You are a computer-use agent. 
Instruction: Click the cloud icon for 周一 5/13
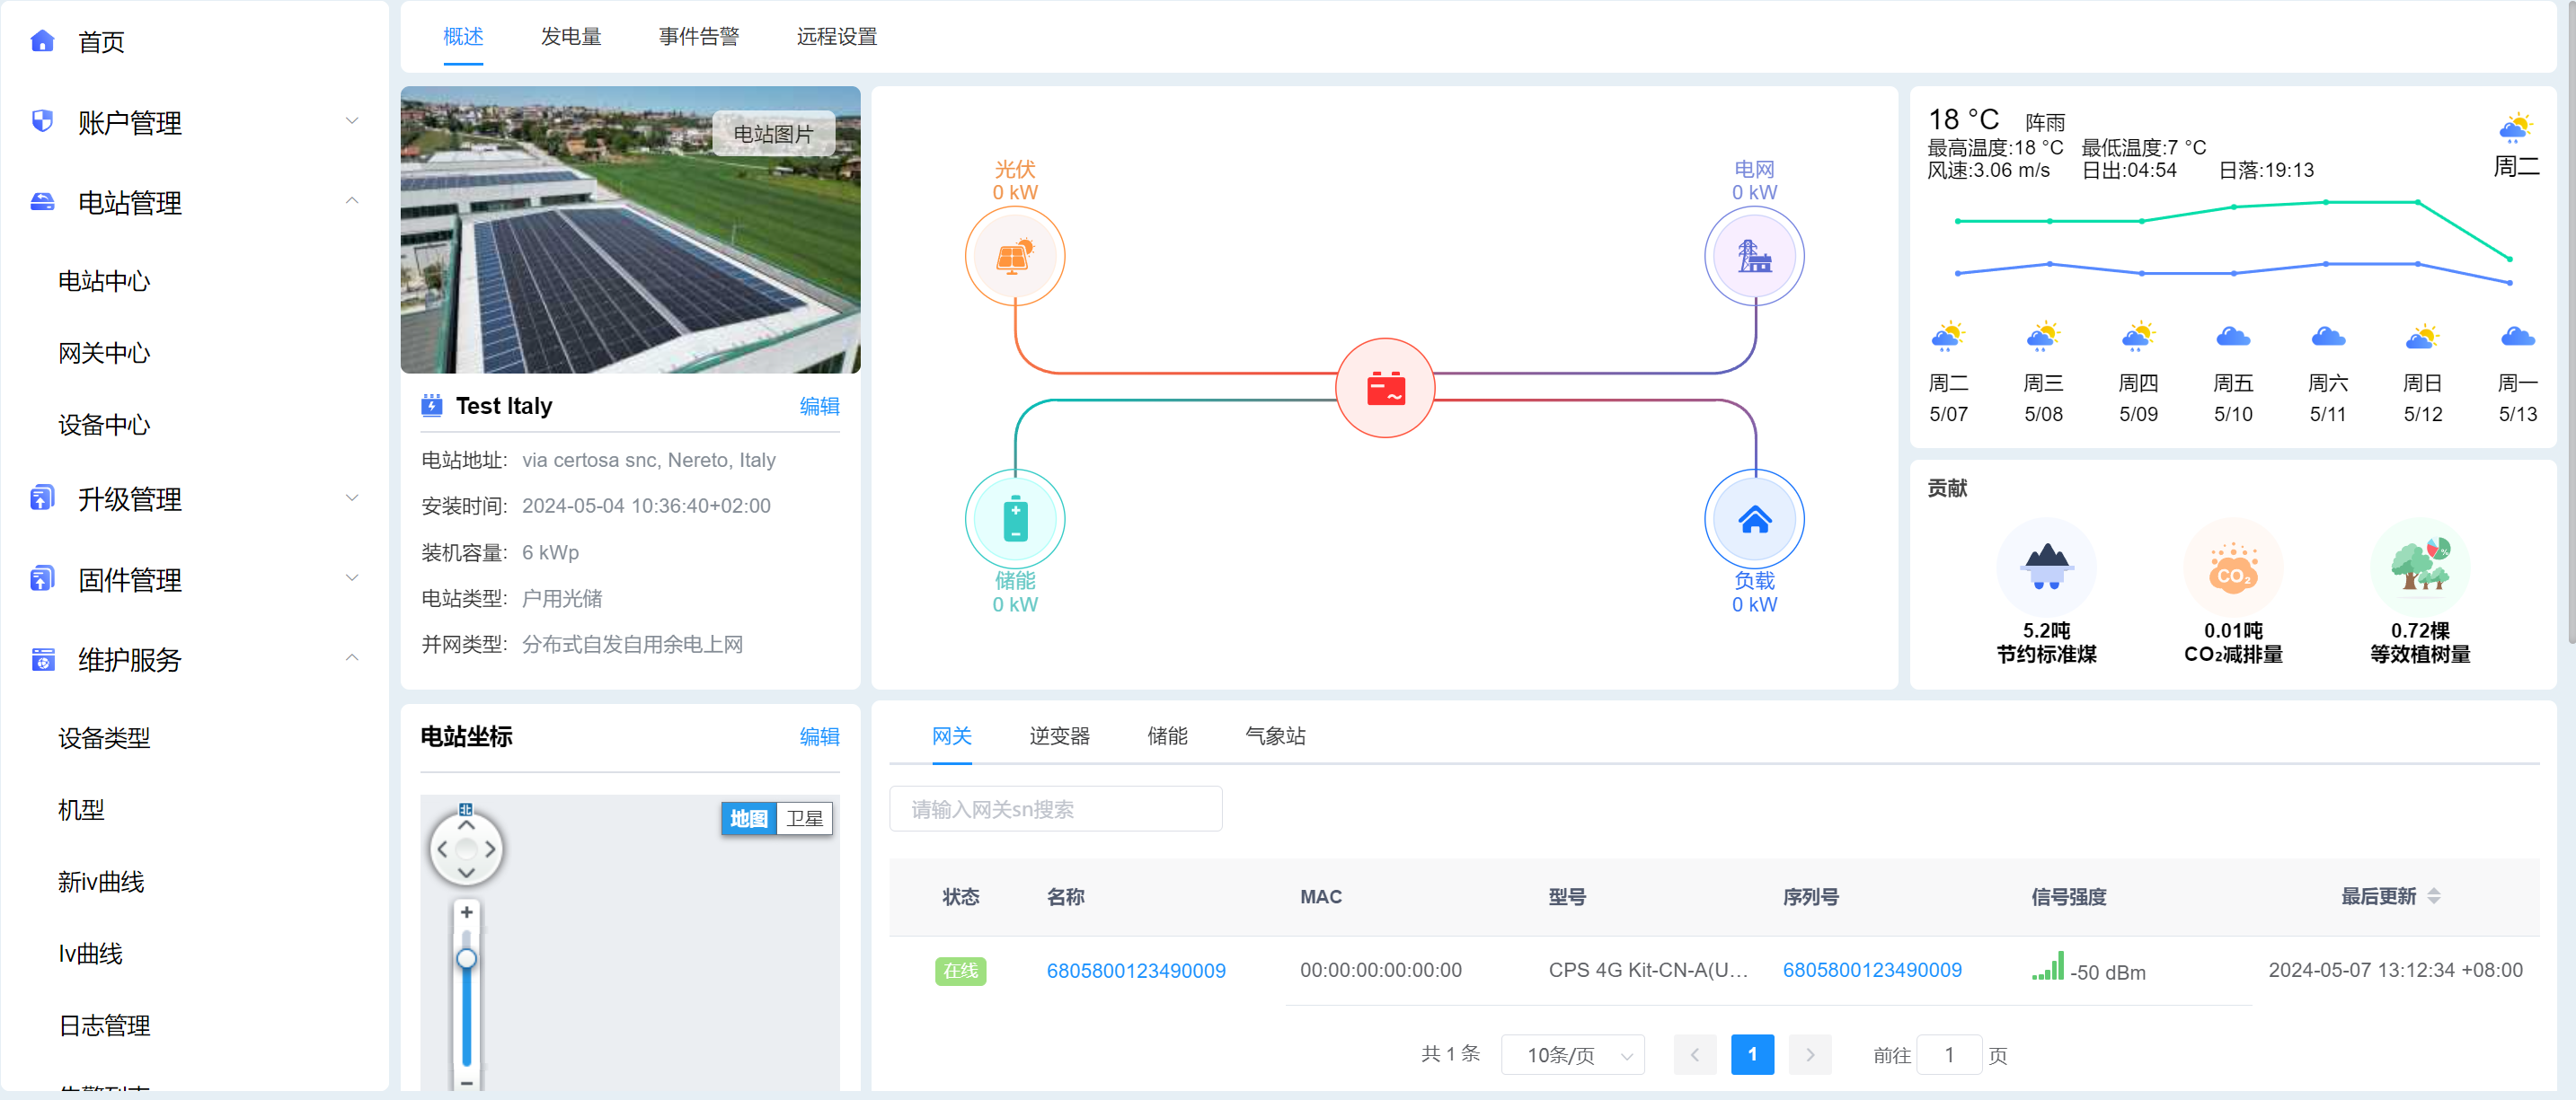pos(2517,337)
